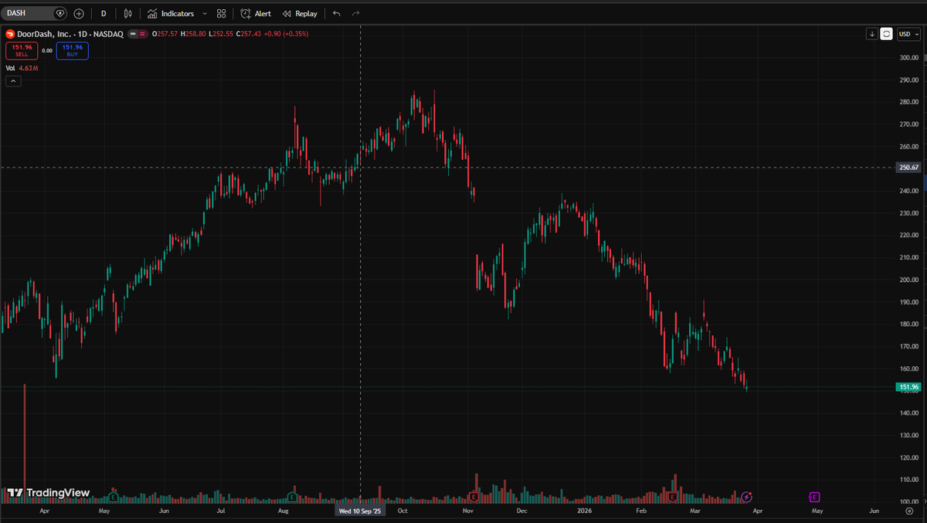Redo the last chart action
927x523 pixels.
(356, 13)
